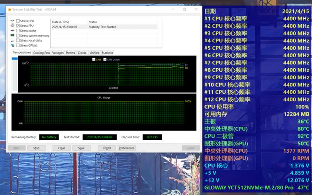
Task: Open the Voltages tab
Action: (x=58, y=53)
